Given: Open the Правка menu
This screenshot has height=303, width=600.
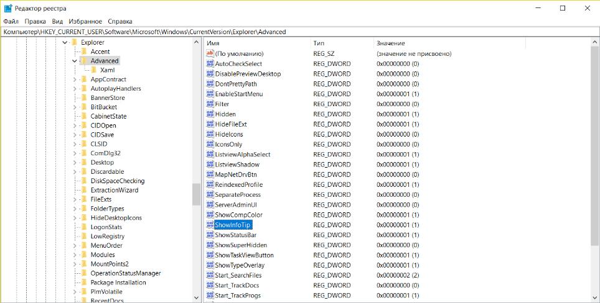Looking at the screenshot, I should click(35, 21).
